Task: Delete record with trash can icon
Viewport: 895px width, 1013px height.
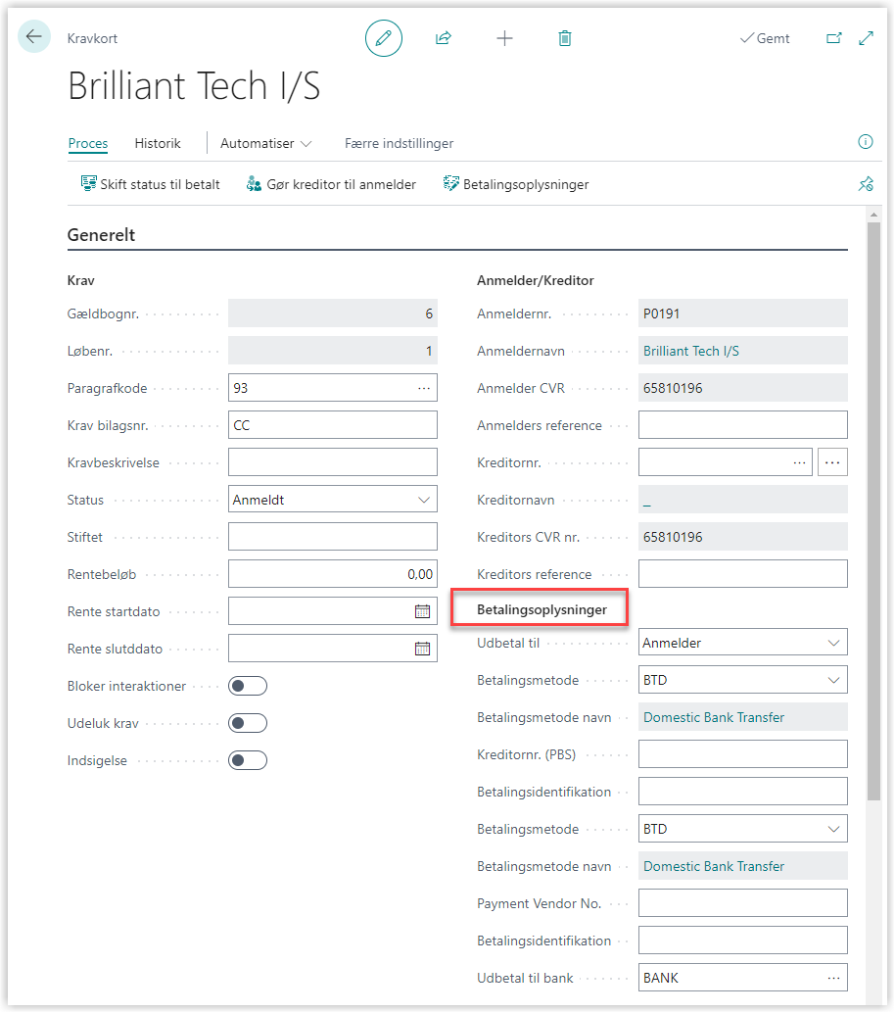Action: (565, 38)
